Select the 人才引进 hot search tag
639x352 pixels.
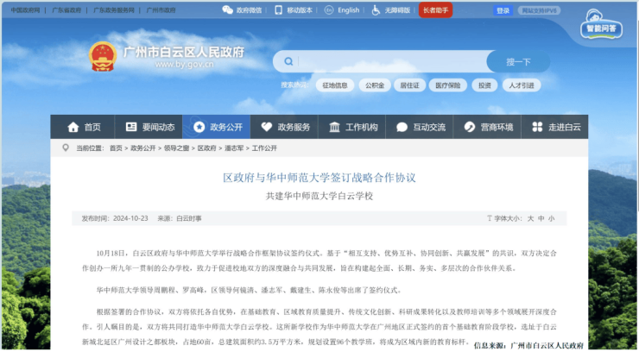pyautogui.click(x=522, y=85)
